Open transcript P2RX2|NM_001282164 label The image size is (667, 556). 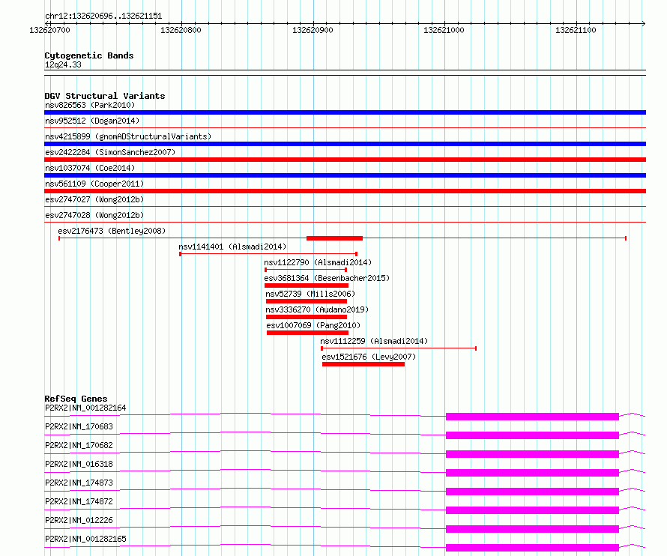tap(85, 408)
